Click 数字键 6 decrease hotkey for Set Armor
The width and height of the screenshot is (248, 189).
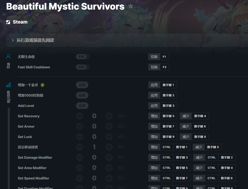(200, 126)
